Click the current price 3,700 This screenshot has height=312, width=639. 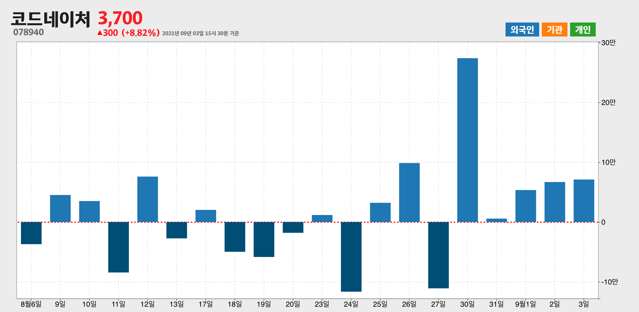point(120,18)
